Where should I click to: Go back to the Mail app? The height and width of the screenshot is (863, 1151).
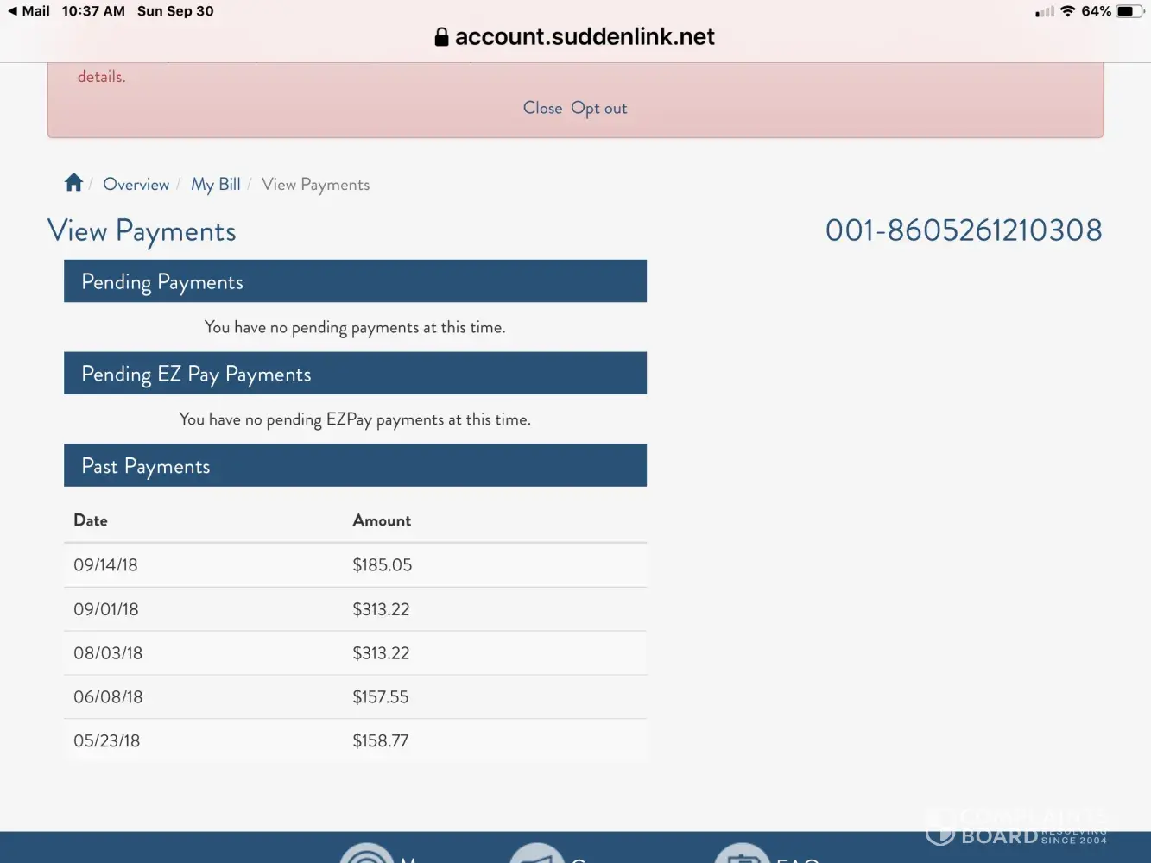(28, 11)
